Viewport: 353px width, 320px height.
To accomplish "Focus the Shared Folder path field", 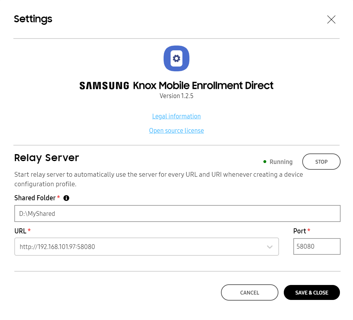I will pos(177,213).
